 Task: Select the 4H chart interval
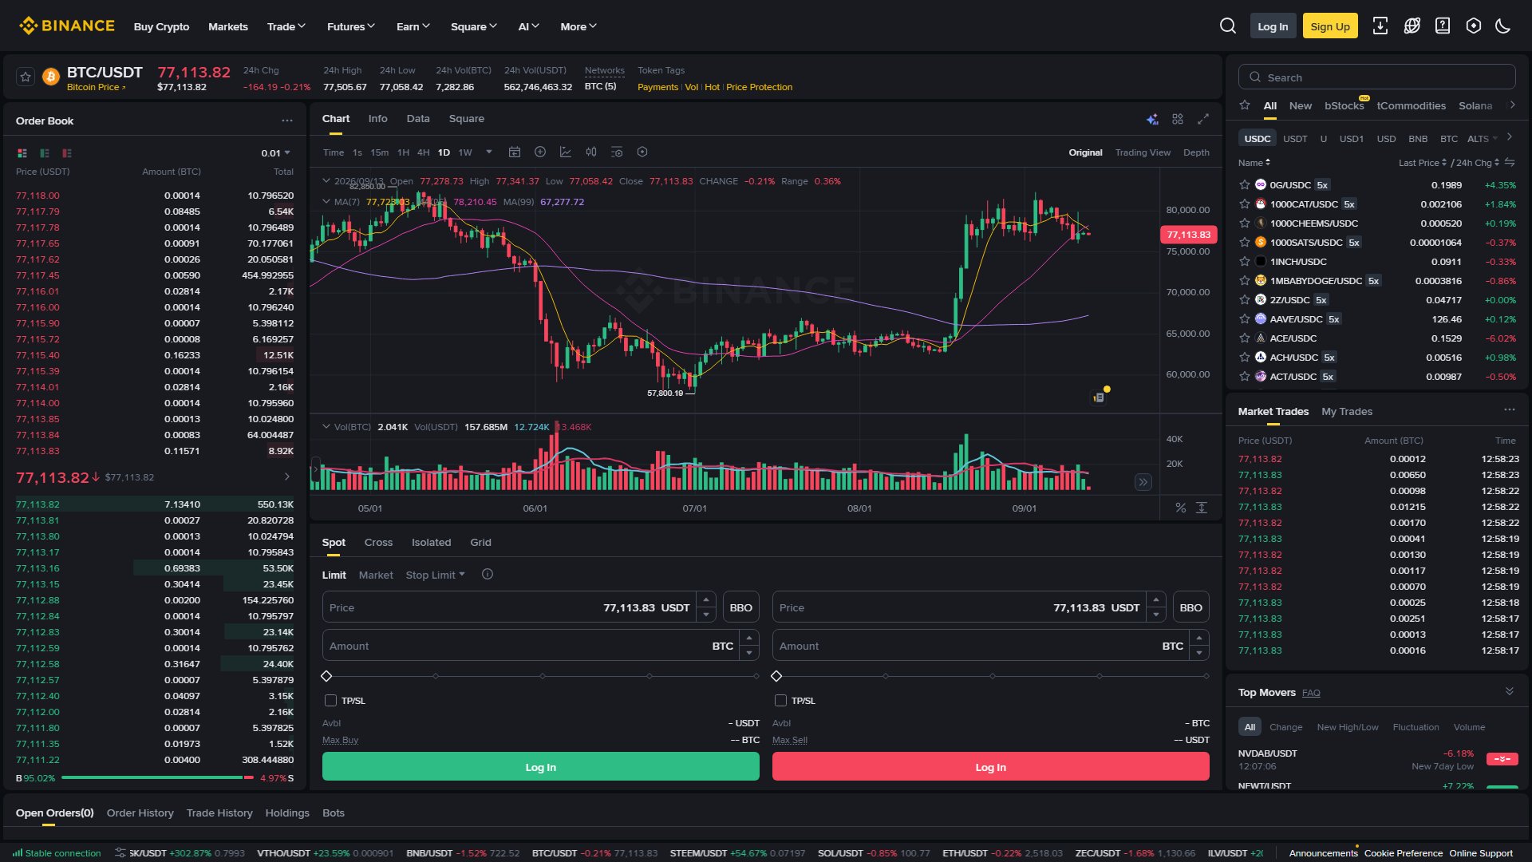pos(423,152)
